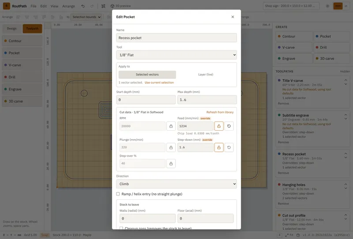Click the align-left Arrange toolbar icon
Viewport: 353px width, 239px height.
18,17
